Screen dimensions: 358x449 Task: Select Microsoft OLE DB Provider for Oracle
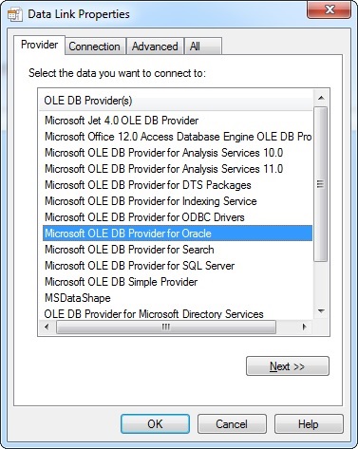(x=178, y=234)
